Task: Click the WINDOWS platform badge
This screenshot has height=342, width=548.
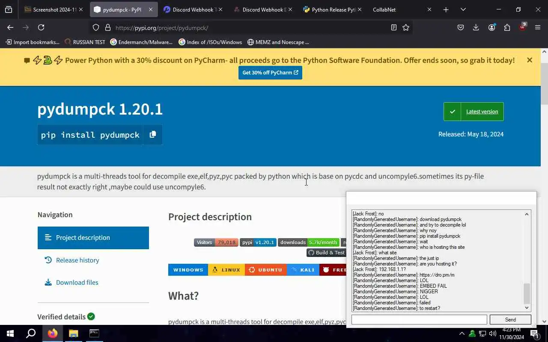Action: (x=188, y=270)
